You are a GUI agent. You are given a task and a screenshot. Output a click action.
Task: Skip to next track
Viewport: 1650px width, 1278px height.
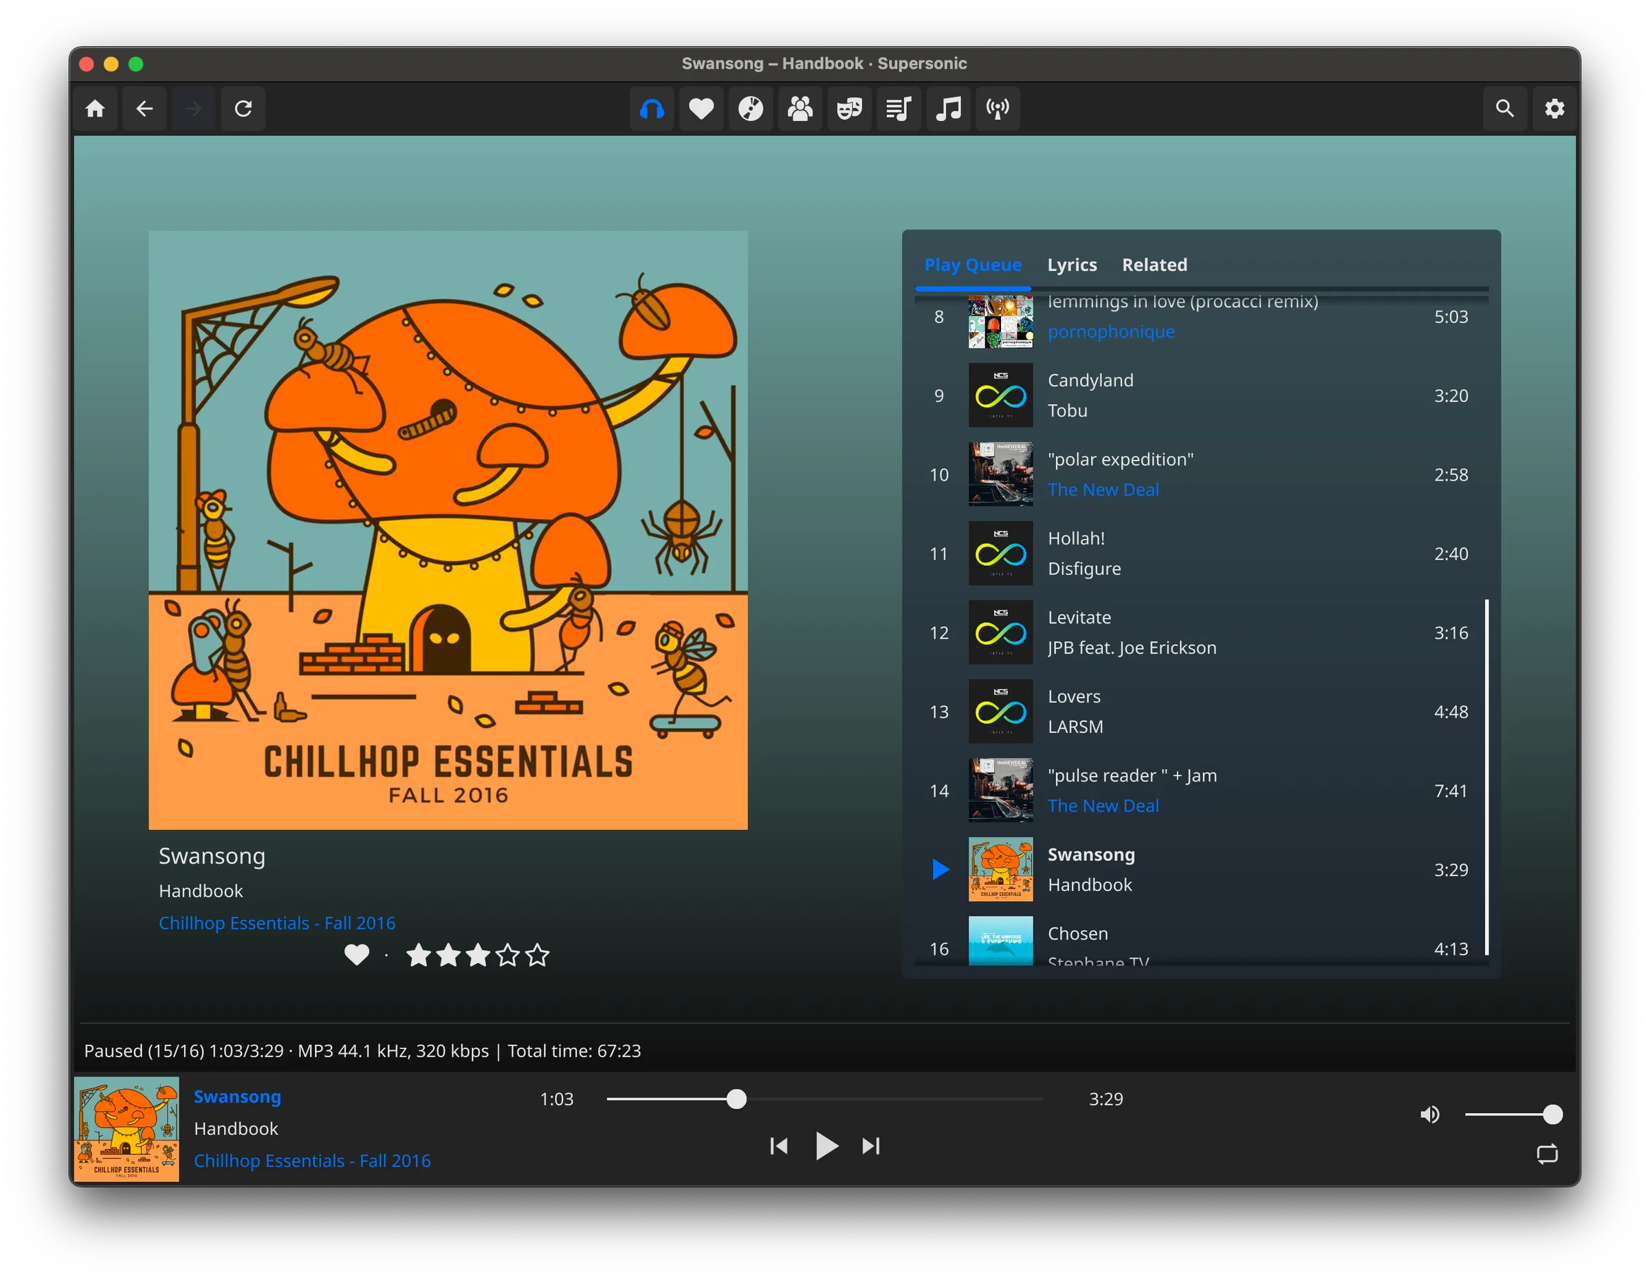[x=870, y=1146]
